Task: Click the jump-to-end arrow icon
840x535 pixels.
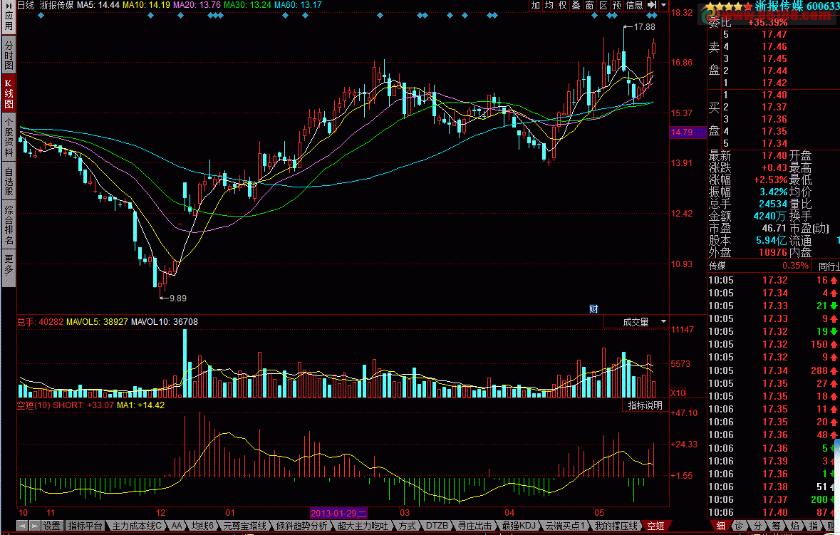Action: (x=652, y=6)
